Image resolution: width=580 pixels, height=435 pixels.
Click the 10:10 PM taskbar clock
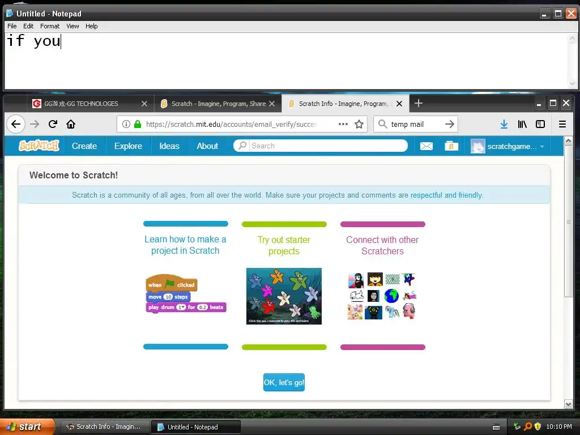(558, 427)
